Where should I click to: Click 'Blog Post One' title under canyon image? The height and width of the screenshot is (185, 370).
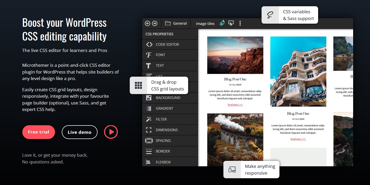click(x=235, y=79)
